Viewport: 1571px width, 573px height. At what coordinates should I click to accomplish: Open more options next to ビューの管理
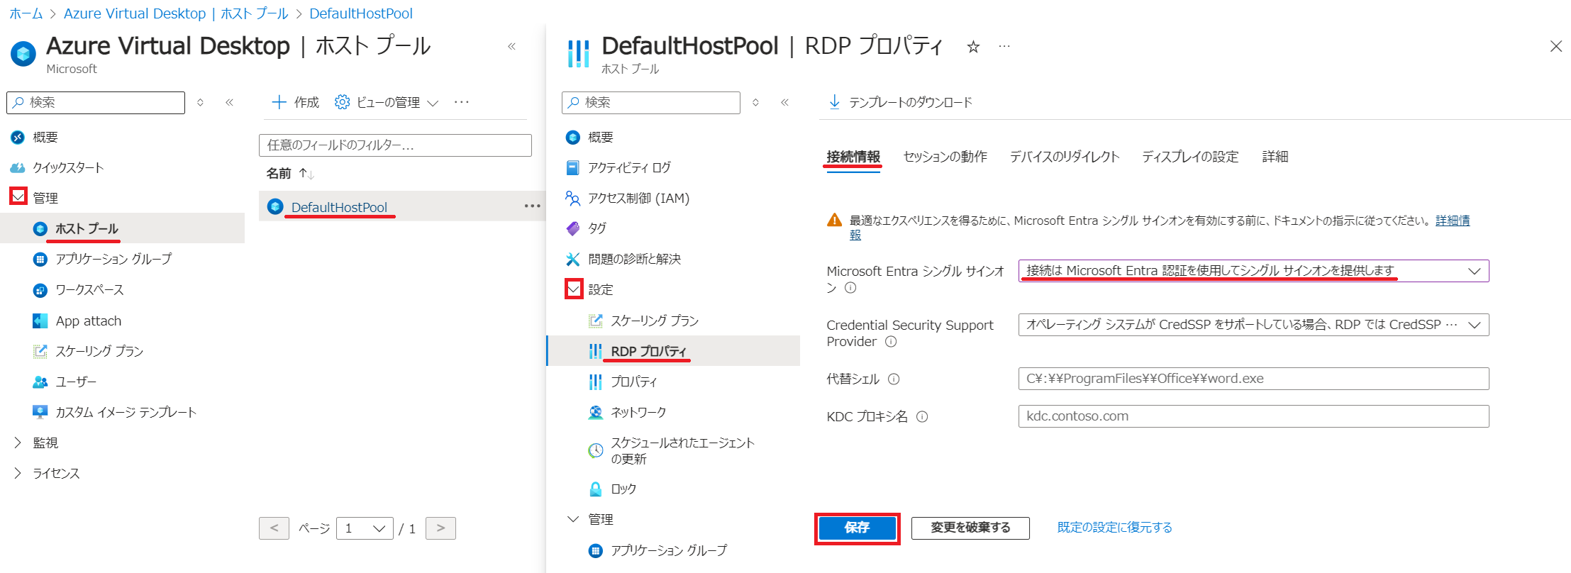[462, 102]
